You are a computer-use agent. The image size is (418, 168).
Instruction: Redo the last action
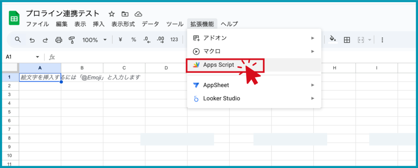[x=45, y=40]
